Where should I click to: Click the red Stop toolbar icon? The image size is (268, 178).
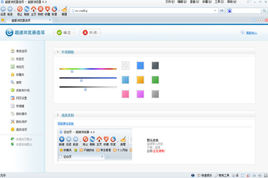tap(20, 9)
